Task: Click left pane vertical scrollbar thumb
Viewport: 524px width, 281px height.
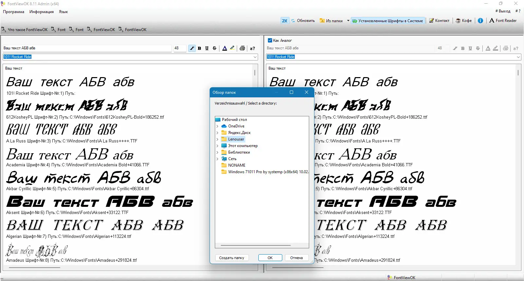Action: [255, 73]
